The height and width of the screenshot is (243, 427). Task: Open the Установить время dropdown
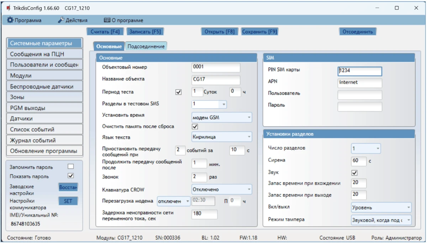222,117
